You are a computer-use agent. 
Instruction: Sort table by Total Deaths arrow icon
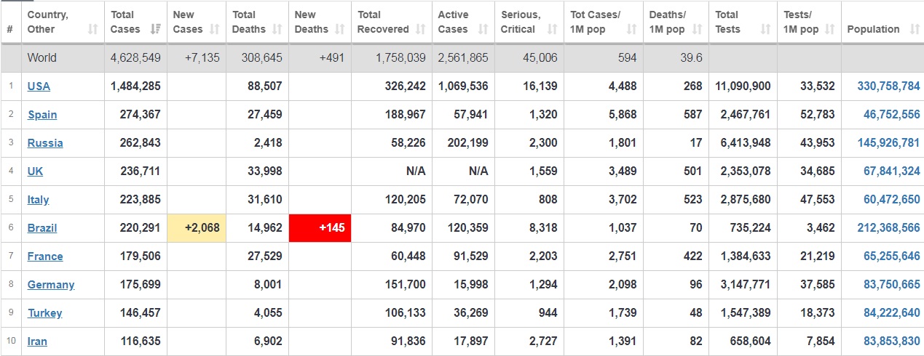[277, 29]
